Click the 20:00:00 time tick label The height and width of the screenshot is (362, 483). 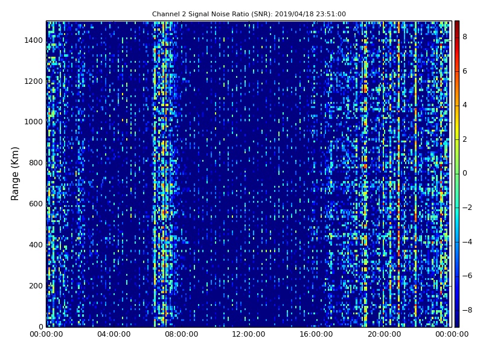coord(384,334)
